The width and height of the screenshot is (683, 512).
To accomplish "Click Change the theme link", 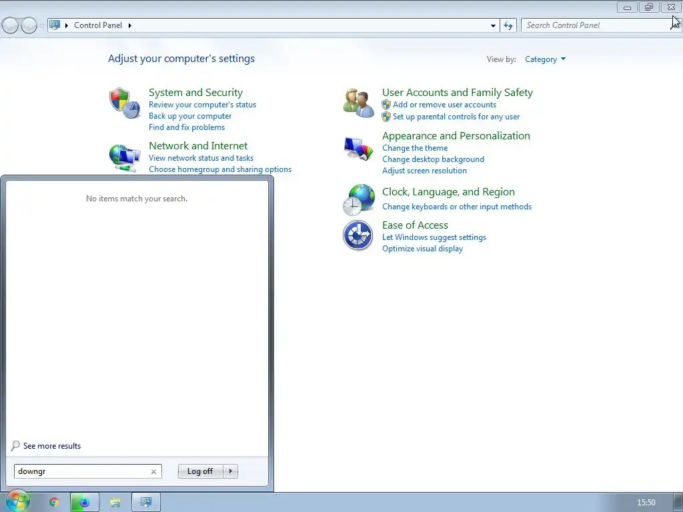I will pos(415,147).
